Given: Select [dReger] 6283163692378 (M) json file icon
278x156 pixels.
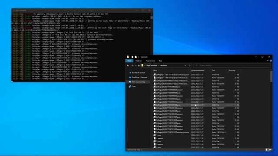Looking at the screenshot, I should pyautogui.click(x=155, y=81).
